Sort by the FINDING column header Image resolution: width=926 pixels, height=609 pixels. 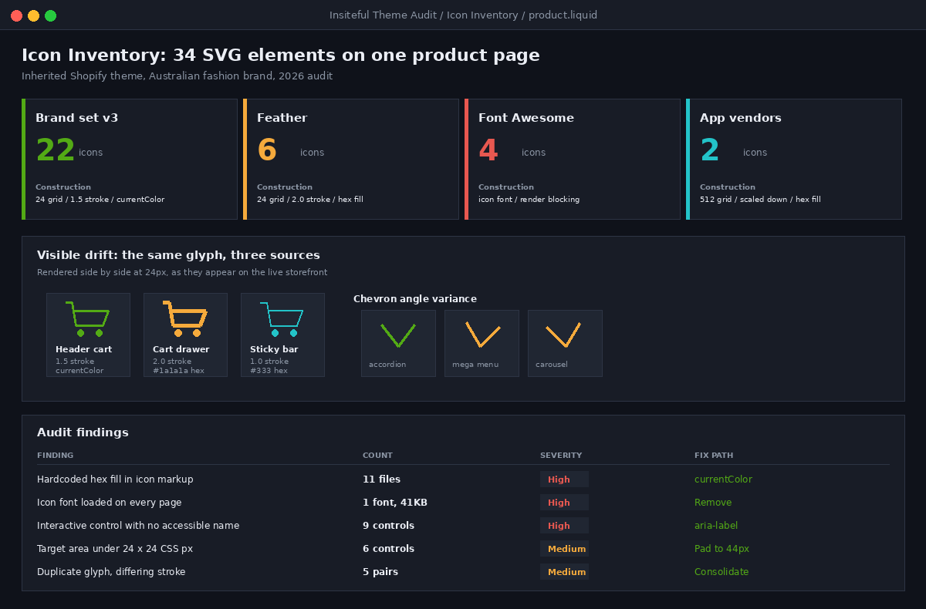coord(56,456)
